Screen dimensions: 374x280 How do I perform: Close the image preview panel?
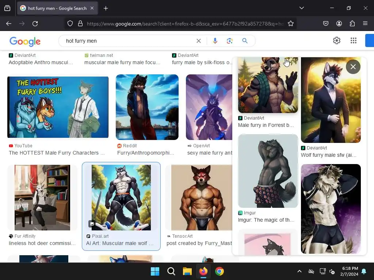353,67
